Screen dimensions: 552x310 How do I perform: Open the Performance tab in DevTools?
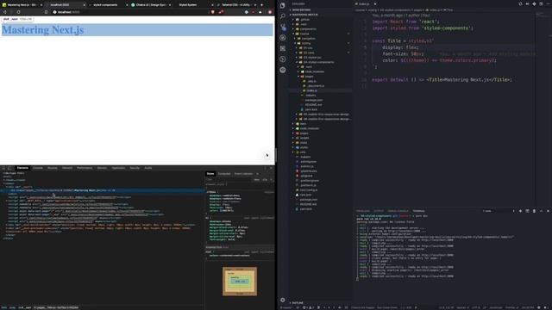click(x=85, y=168)
